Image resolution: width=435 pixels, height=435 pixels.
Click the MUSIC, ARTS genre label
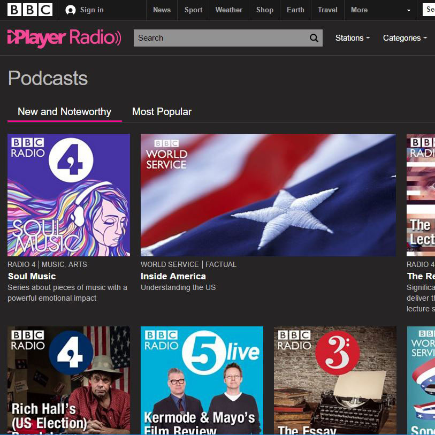[x=64, y=265]
